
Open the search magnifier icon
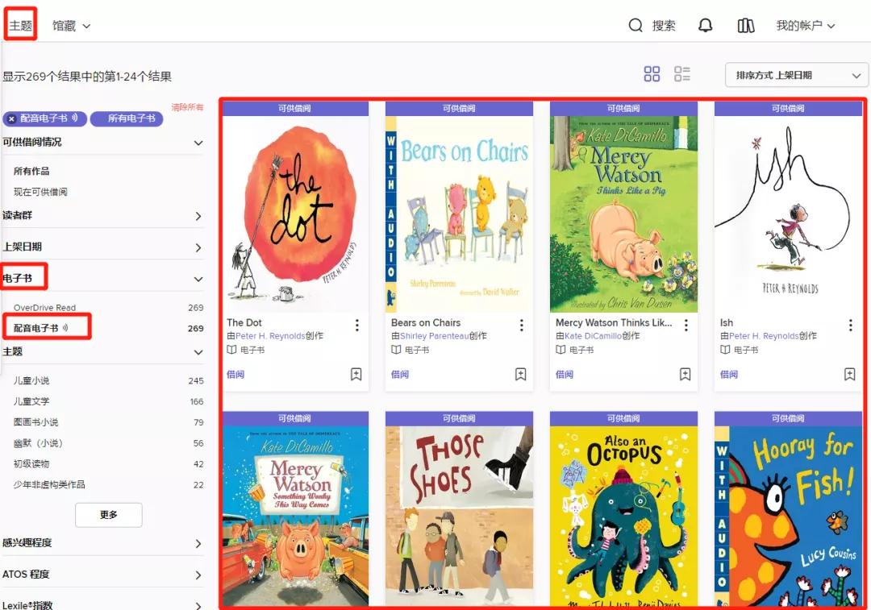coord(636,26)
